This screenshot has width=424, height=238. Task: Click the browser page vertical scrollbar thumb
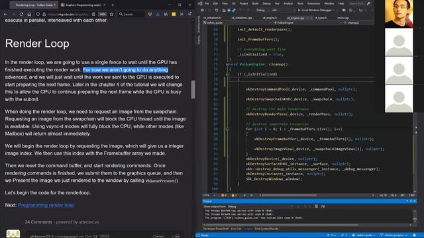tap(193, 89)
